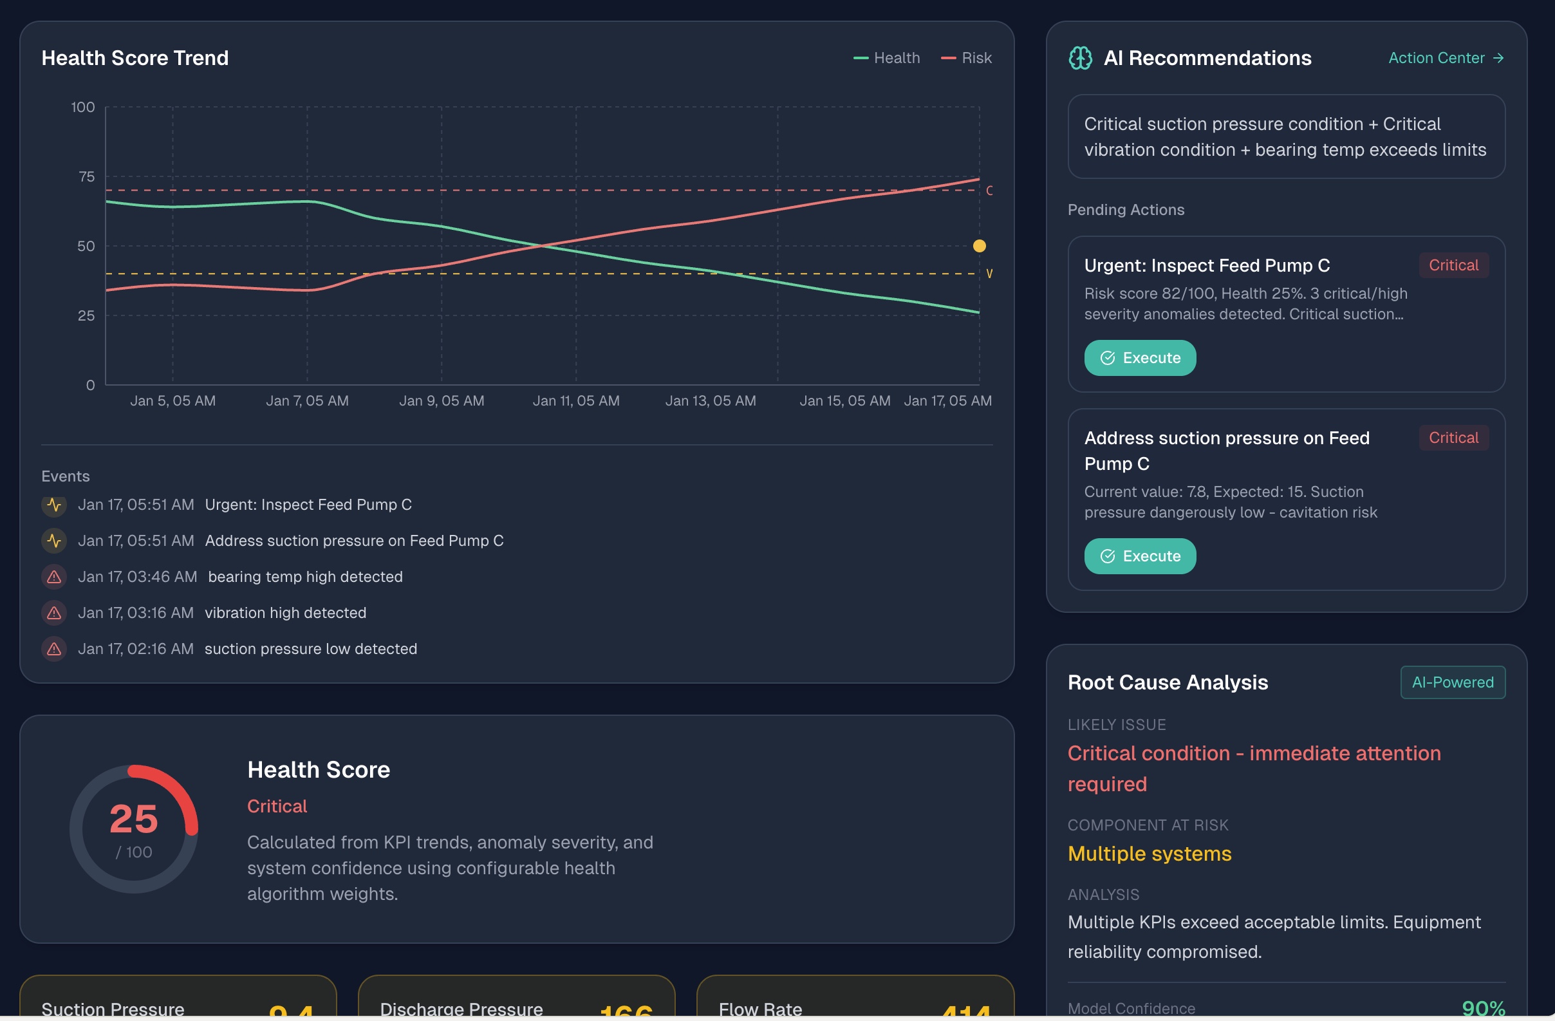Toggle the Health series in the chart legend
1555x1021 pixels.
coord(887,57)
